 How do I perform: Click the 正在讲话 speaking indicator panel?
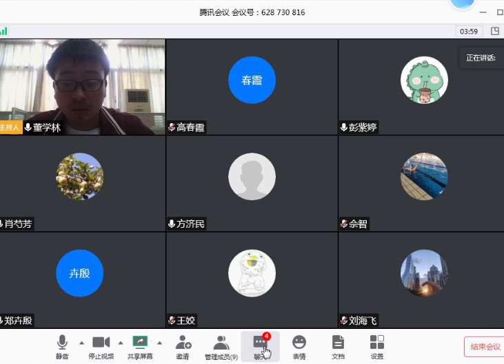pyautogui.click(x=481, y=58)
